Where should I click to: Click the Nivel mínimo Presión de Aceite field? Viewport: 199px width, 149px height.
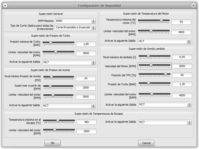tap(86, 79)
